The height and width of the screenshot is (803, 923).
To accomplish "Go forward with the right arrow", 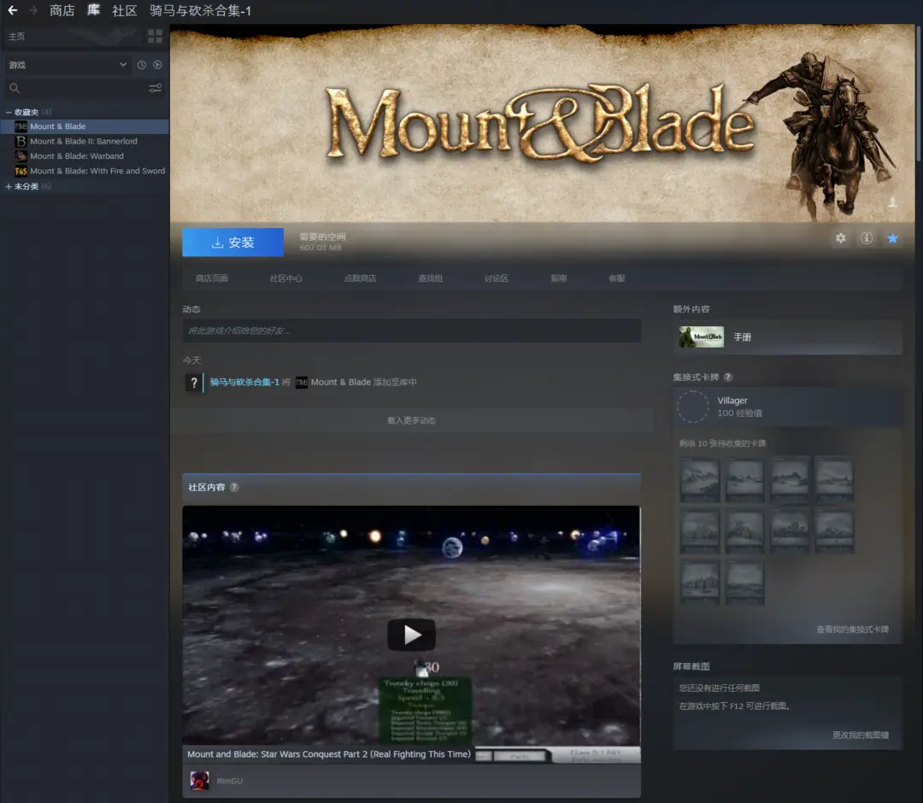I will (x=33, y=10).
